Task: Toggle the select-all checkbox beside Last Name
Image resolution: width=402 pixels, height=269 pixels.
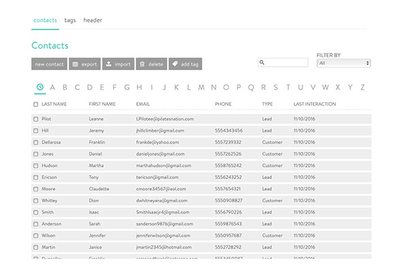Action: pos(35,104)
